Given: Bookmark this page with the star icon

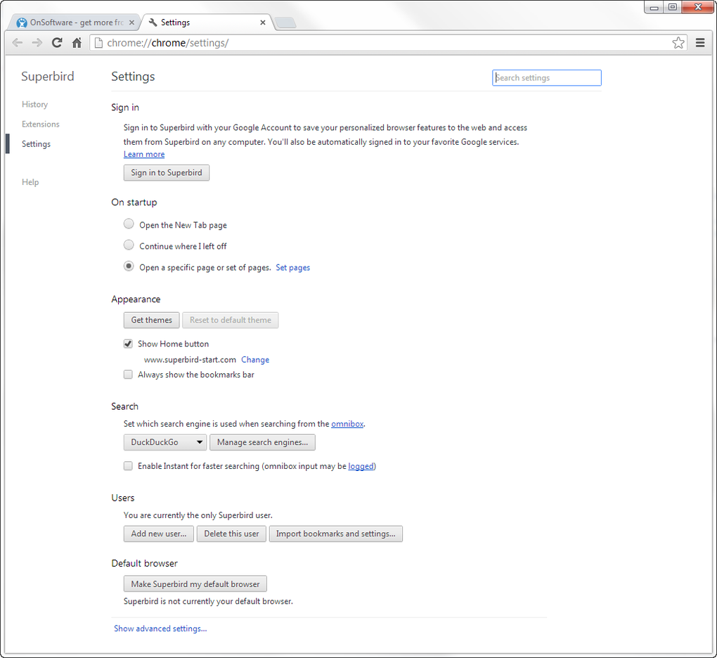Looking at the screenshot, I should 678,43.
